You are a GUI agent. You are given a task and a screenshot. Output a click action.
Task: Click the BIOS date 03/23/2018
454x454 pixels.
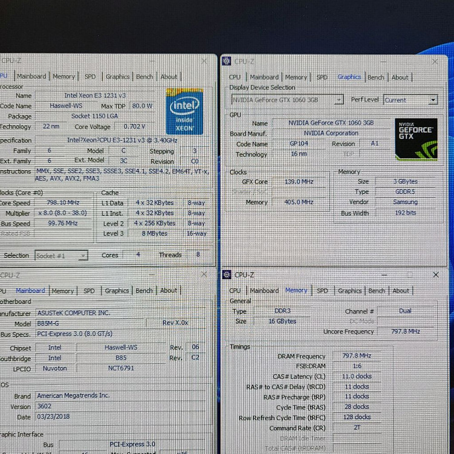pos(120,416)
